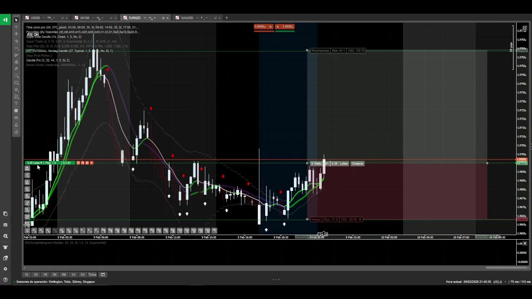Open the EURNZD symbol dropdown arrow

tap(145, 18)
